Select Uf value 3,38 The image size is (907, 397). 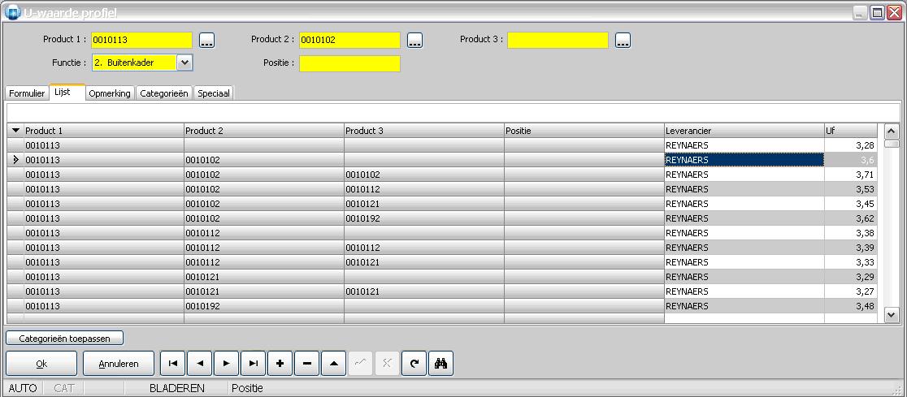click(851, 234)
